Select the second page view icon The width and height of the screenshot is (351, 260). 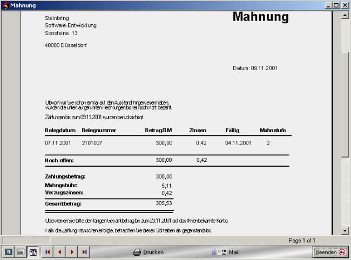[x=21, y=252]
